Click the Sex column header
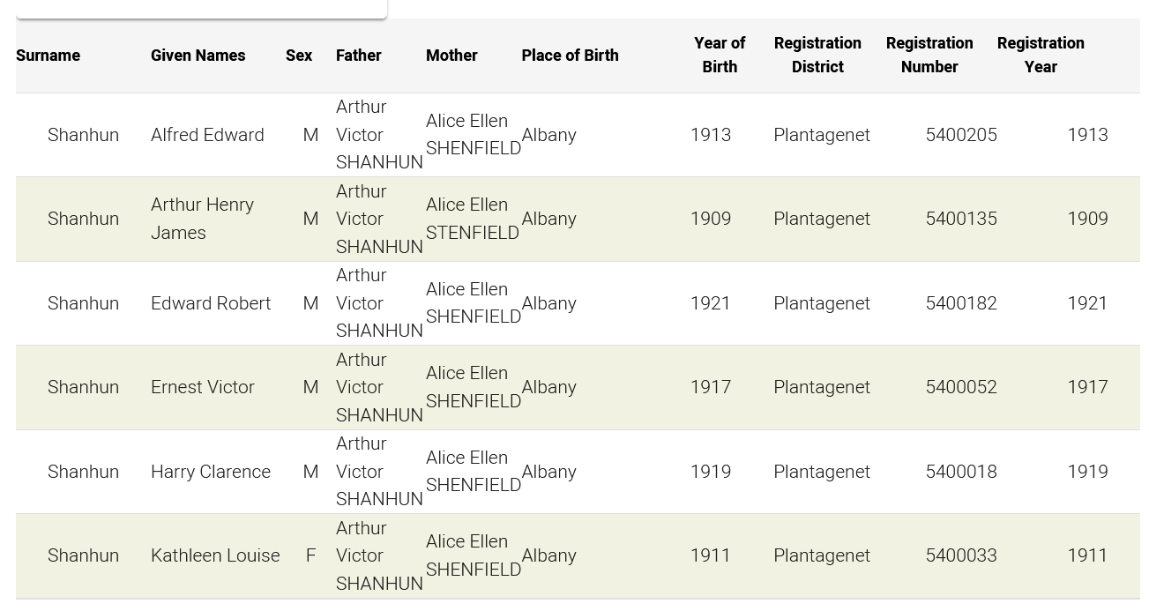This screenshot has width=1149, height=611. pyautogui.click(x=299, y=56)
